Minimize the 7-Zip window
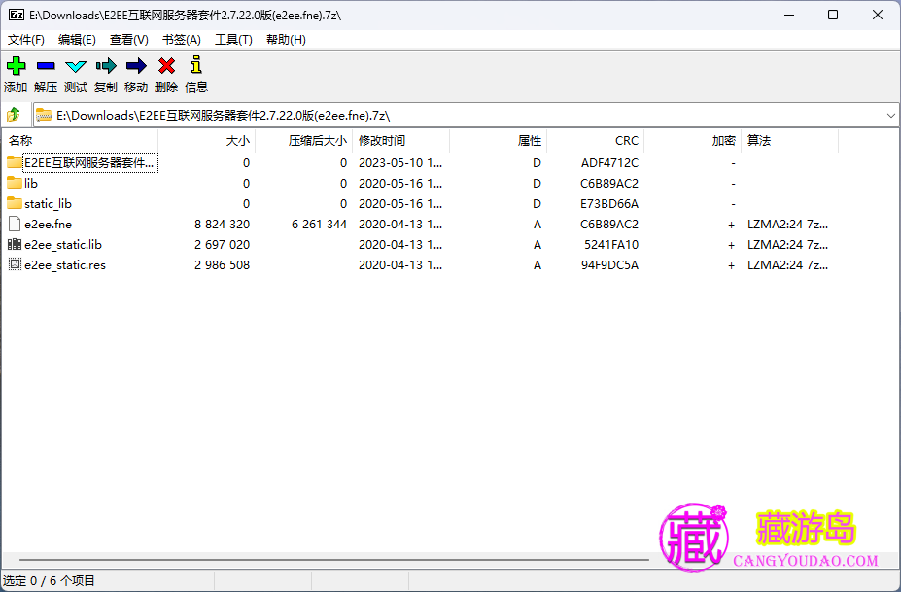The width and height of the screenshot is (901, 592). 789,15
